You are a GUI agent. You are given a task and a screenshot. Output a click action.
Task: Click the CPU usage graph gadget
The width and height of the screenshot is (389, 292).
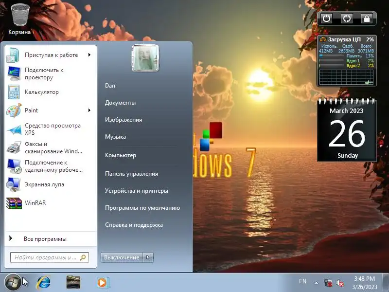point(346,77)
